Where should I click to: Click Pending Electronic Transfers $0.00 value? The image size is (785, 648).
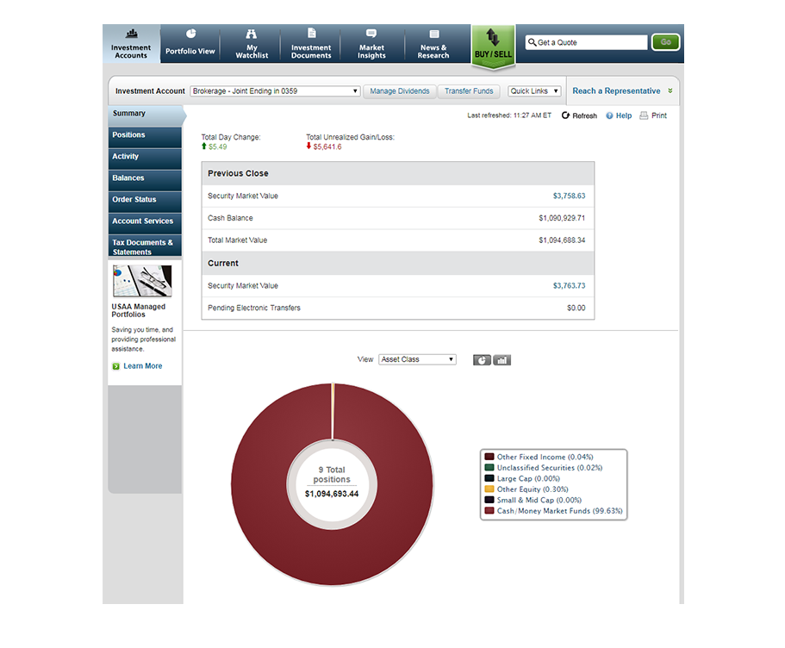[576, 308]
